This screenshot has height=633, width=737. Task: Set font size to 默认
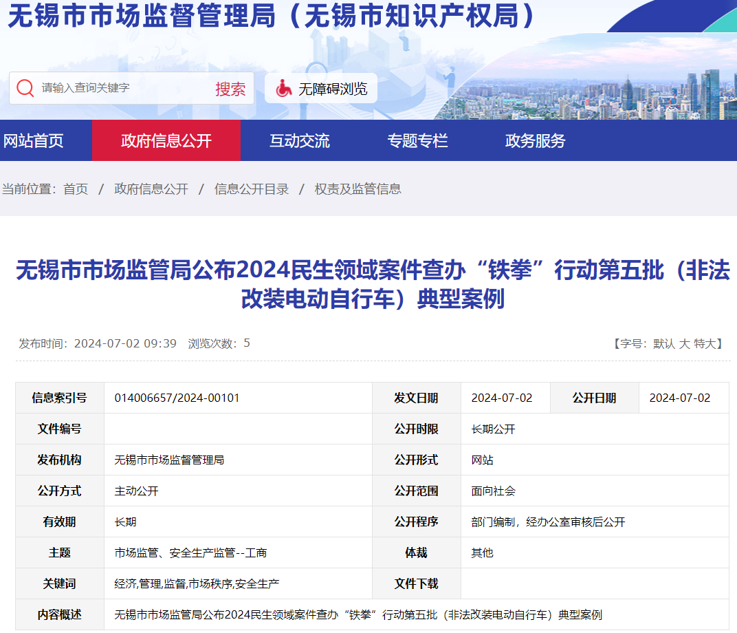pos(663,344)
